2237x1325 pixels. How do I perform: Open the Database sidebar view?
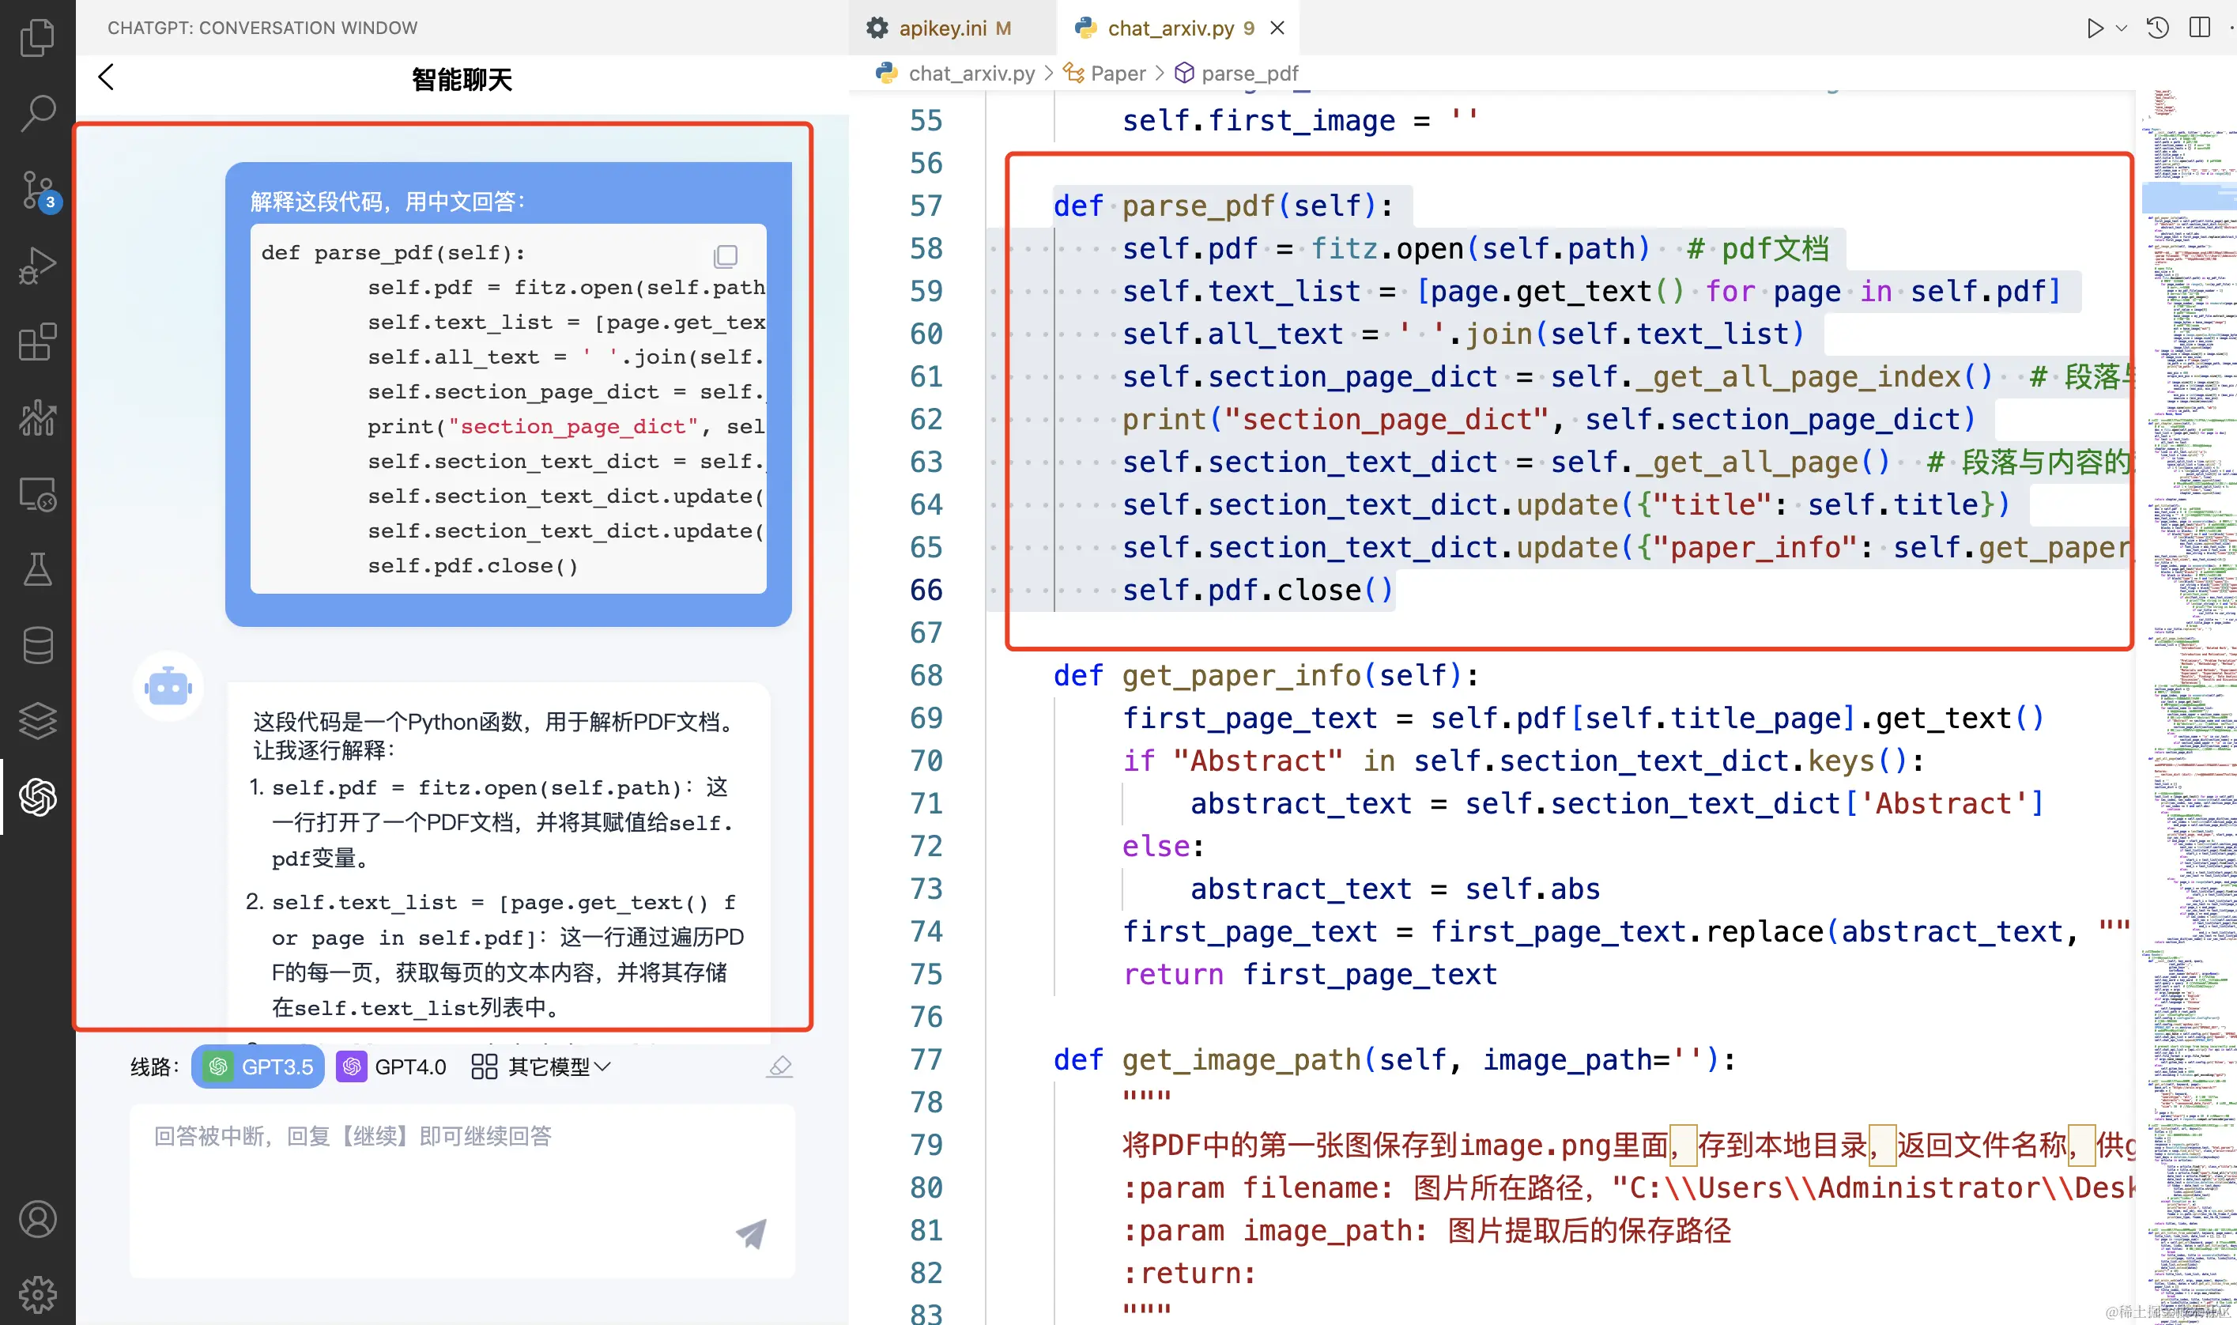36,644
